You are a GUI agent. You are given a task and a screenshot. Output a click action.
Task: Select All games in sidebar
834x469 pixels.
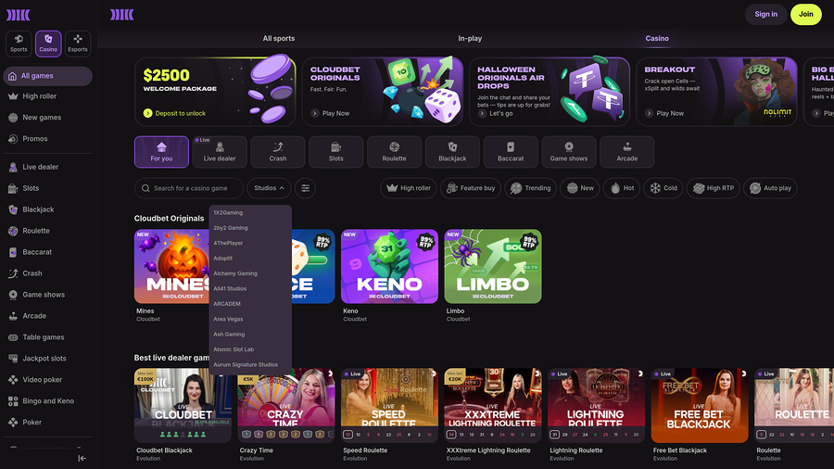click(x=47, y=76)
